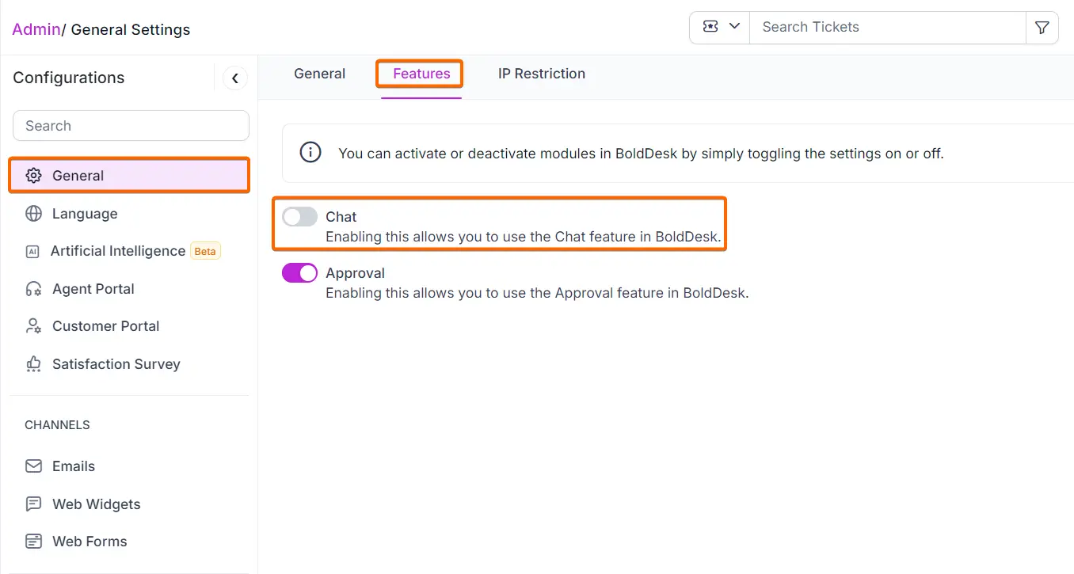
Task: Click the Search Tickets input field
Action: click(x=887, y=27)
